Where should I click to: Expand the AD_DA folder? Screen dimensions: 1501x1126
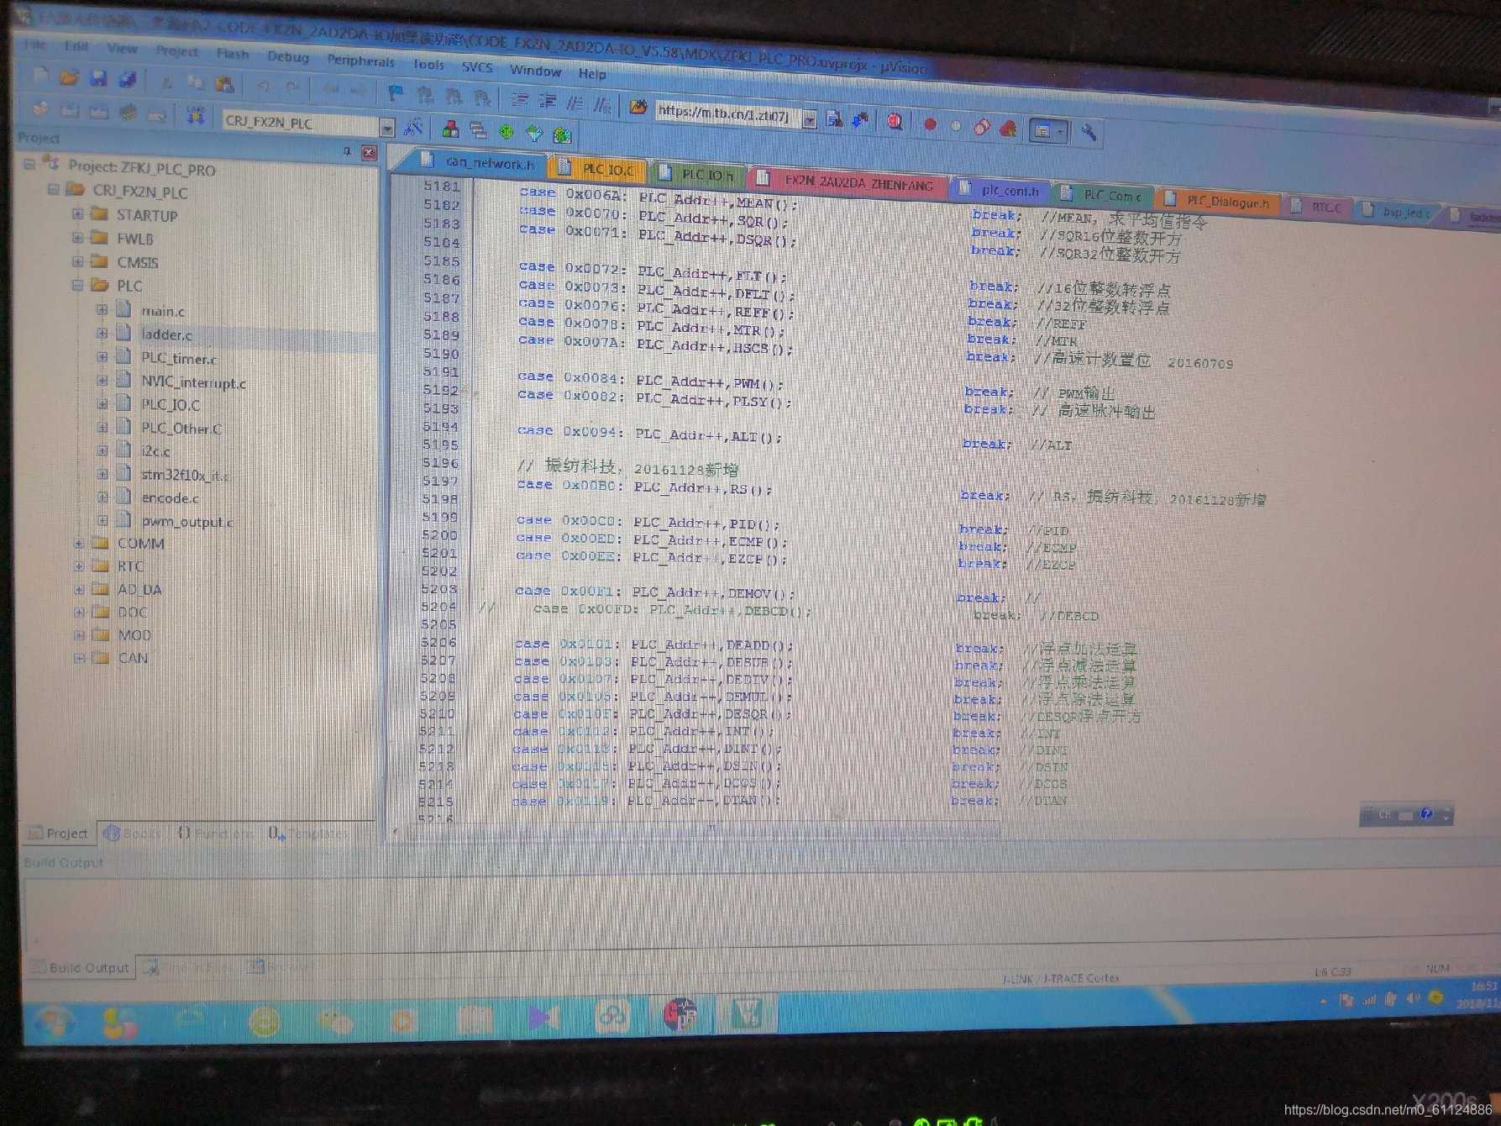(x=79, y=589)
